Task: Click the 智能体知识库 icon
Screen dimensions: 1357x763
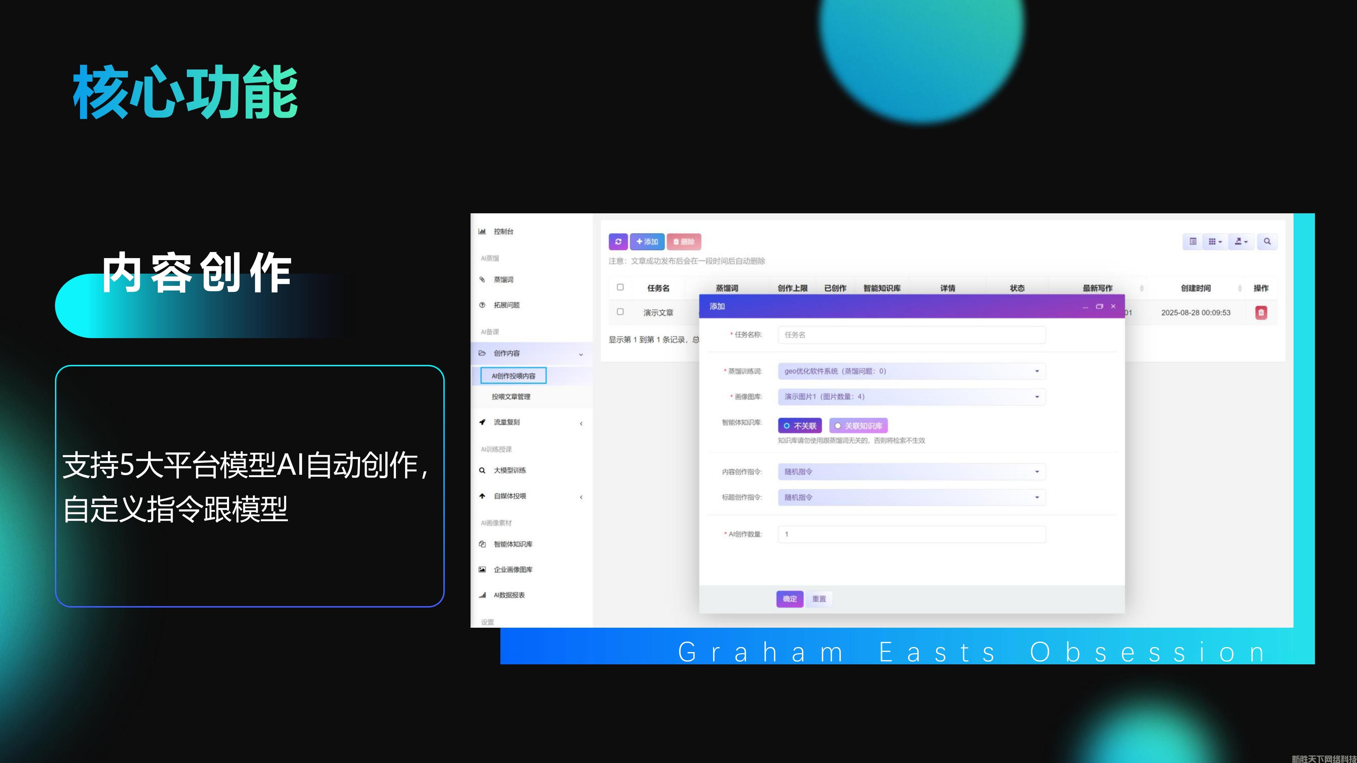Action: (x=482, y=544)
